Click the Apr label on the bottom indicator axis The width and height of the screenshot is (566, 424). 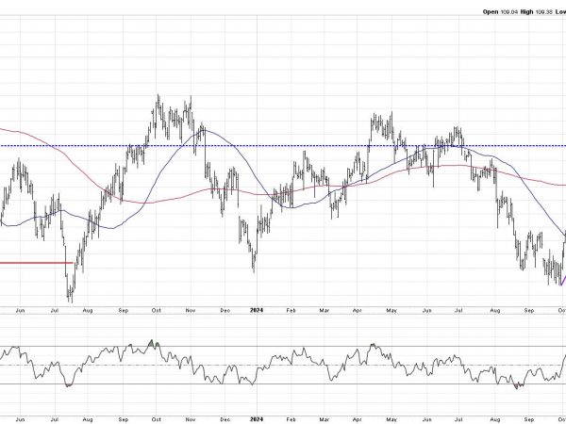357,419
